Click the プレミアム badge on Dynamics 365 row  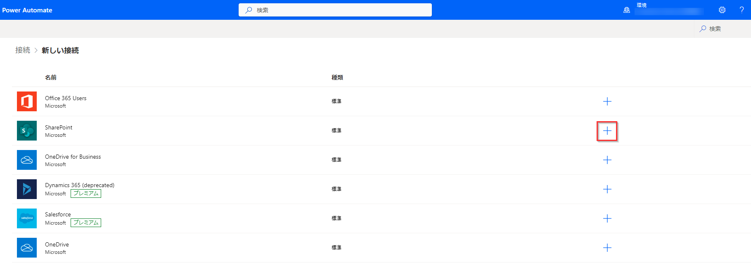(x=86, y=193)
